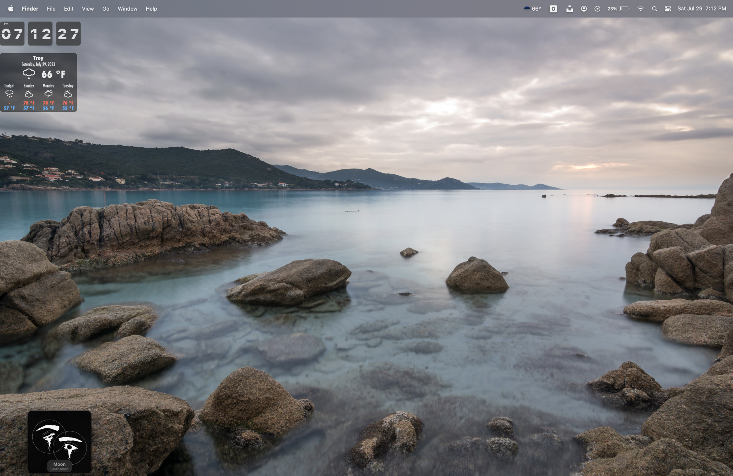Open the Edit menu

coord(69,8)
